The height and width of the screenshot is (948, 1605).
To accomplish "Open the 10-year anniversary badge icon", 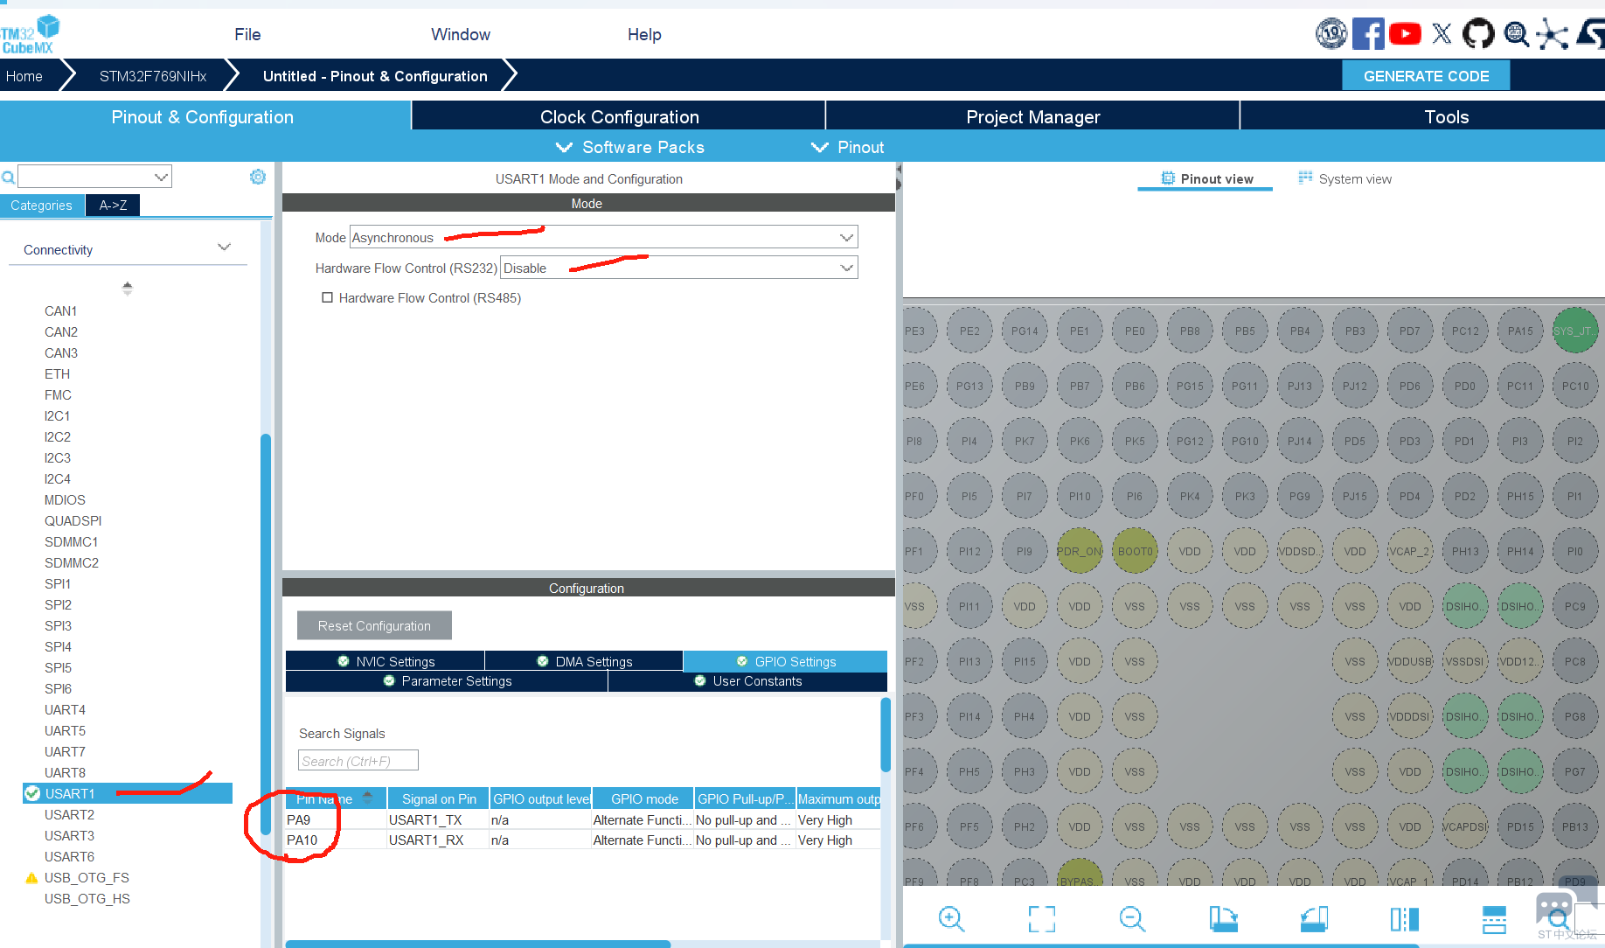I will click(1331, 34).
